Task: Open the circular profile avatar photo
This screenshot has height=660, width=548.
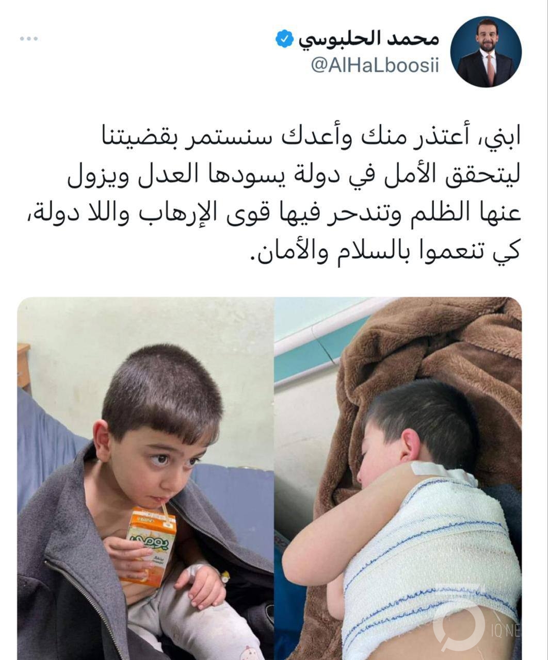Action: (486, 52)
